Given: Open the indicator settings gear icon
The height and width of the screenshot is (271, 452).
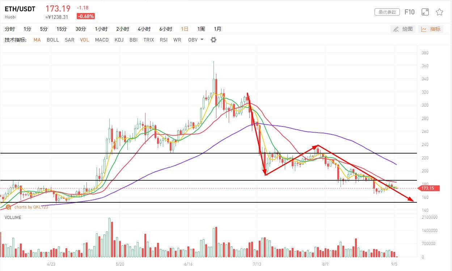Looking at the screenshot, I should coord(214,40).
